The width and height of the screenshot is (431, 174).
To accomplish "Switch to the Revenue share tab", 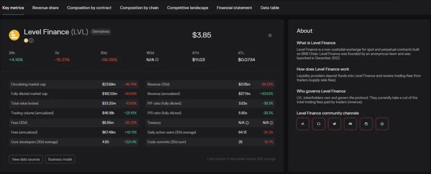I will tap(45, 8).
